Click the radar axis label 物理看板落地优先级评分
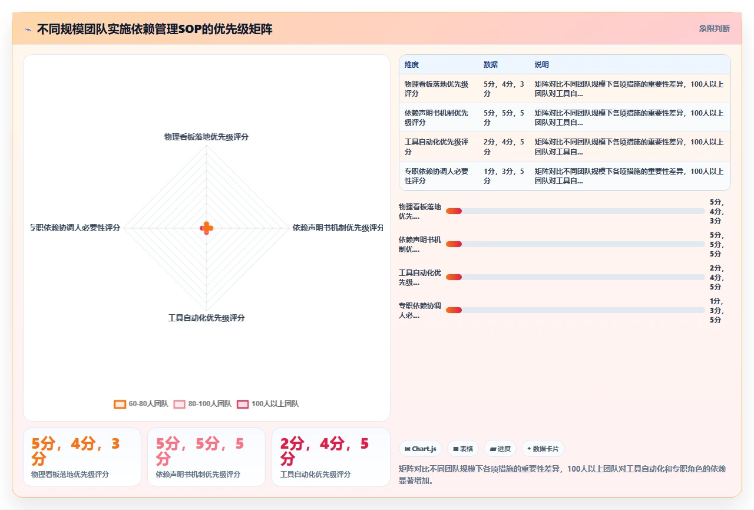 coord(207,137)
